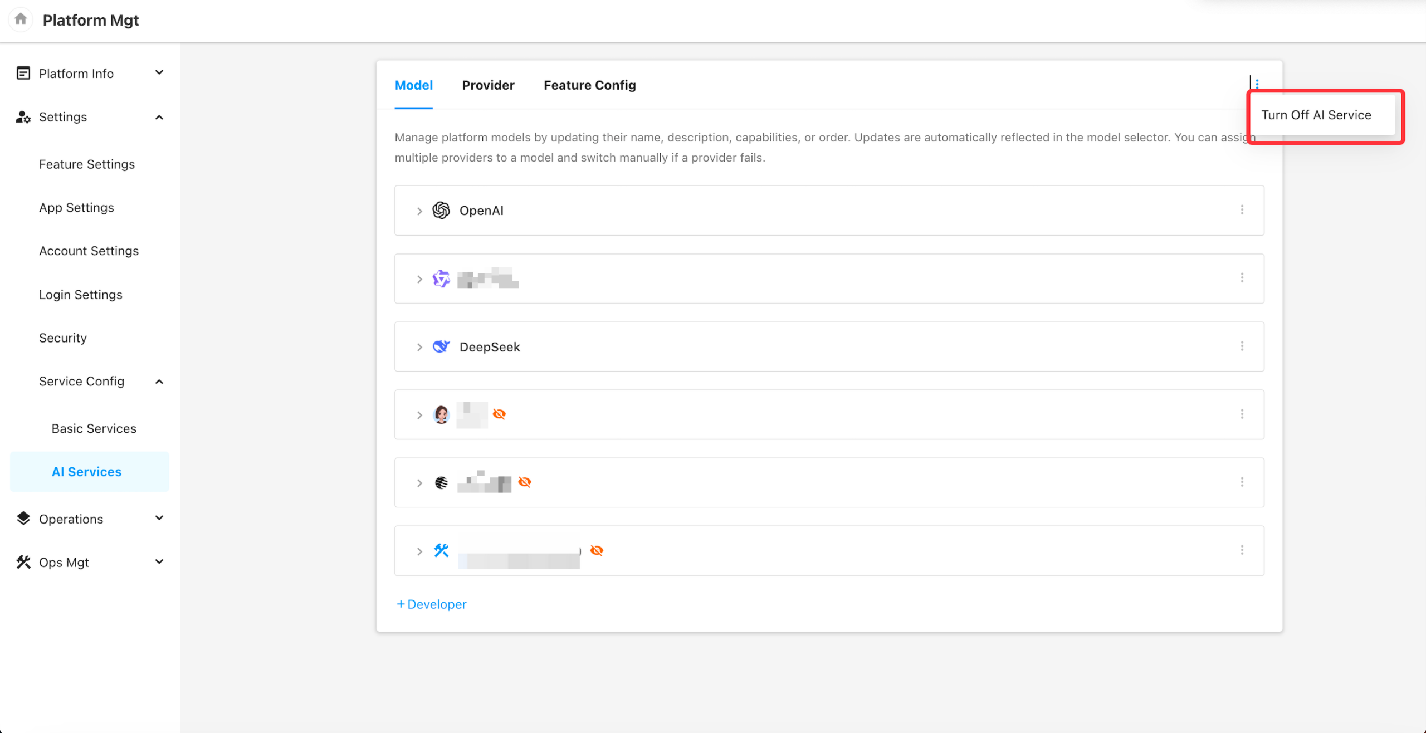The height and width of the screenshot is (733, 1426).
Task: Open the OpenAI row's three-dot menu
Action: click(x=1242, y=210)
